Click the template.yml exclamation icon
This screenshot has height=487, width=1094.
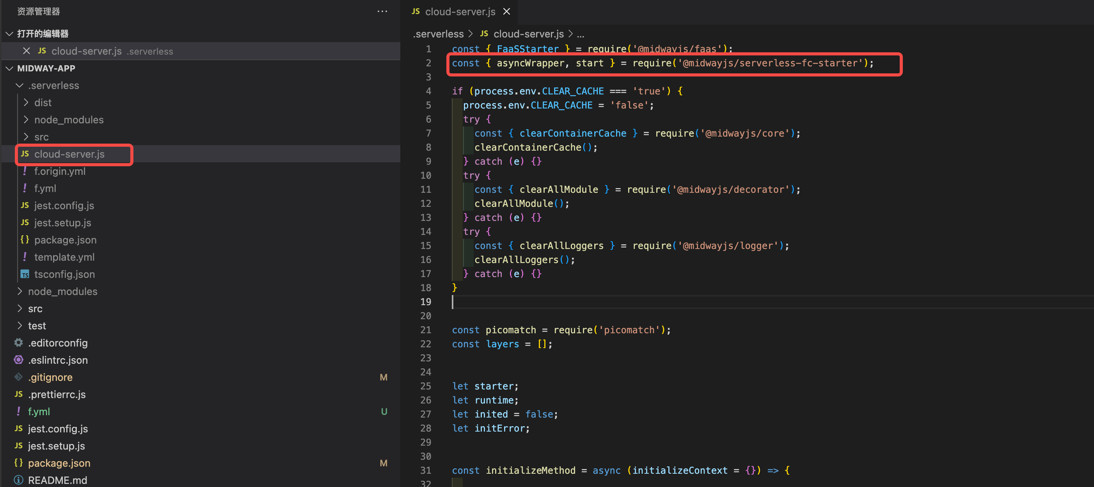25,257
